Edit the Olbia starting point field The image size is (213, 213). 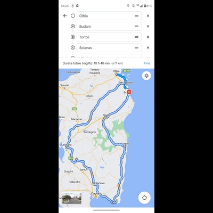click(109, 16)
